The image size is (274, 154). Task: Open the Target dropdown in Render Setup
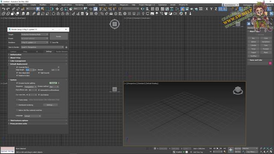(34, 35)
